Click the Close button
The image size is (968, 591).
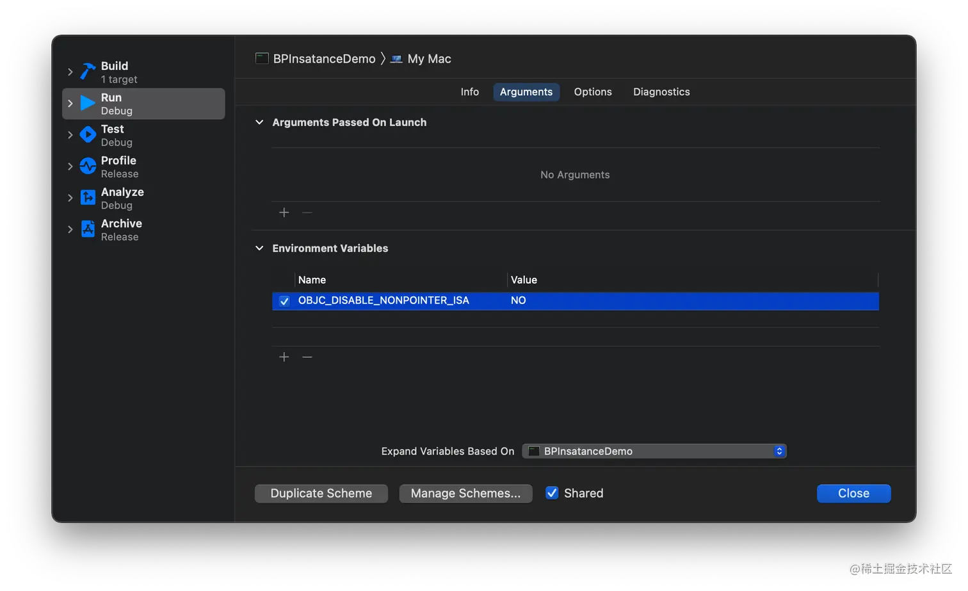point(853,493)
